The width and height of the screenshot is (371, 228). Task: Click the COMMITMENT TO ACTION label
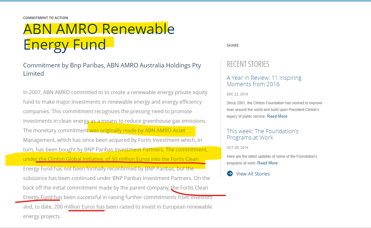pos(45,18)
